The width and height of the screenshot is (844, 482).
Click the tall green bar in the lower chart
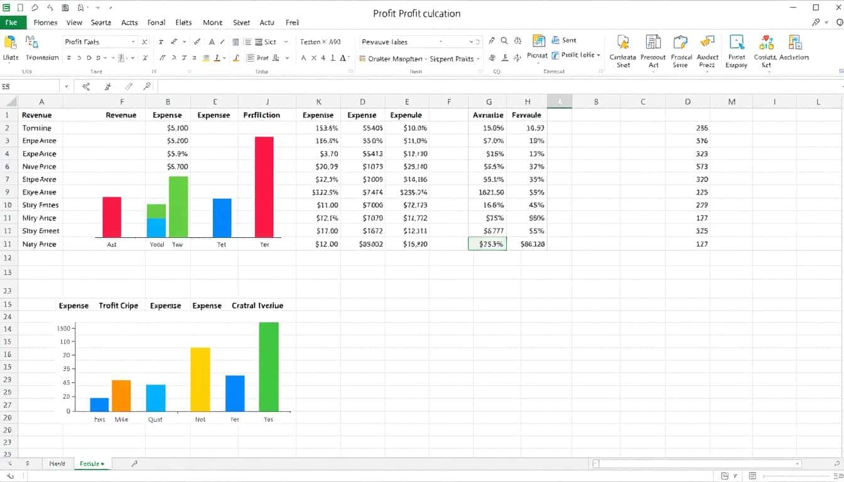269,367
